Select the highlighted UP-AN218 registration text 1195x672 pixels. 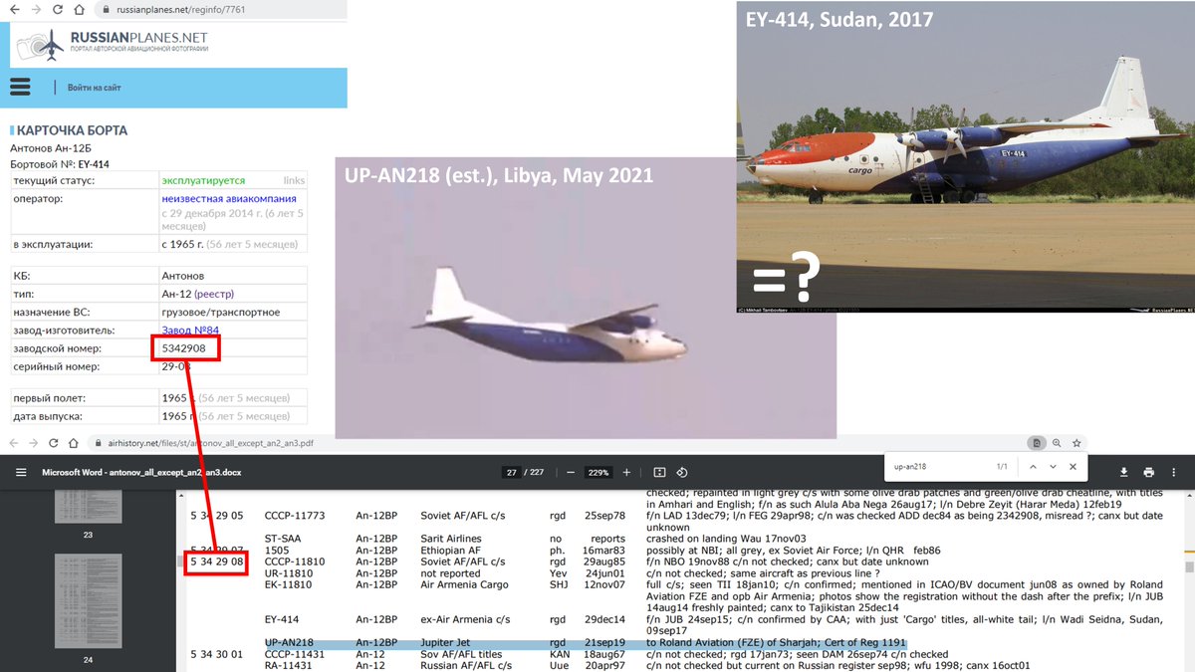click(x=289, y=643)
